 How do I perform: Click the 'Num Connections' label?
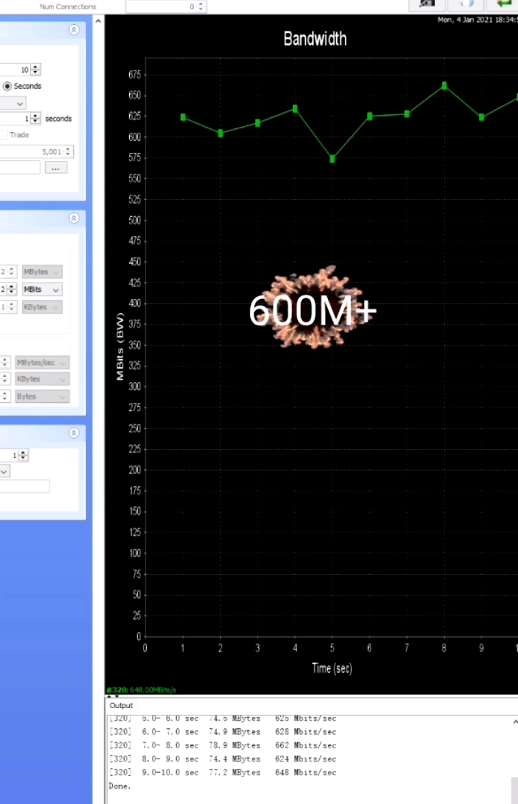68,7
